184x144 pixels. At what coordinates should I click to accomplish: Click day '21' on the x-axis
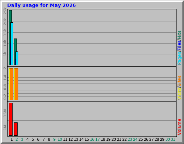tap(119, 139)
